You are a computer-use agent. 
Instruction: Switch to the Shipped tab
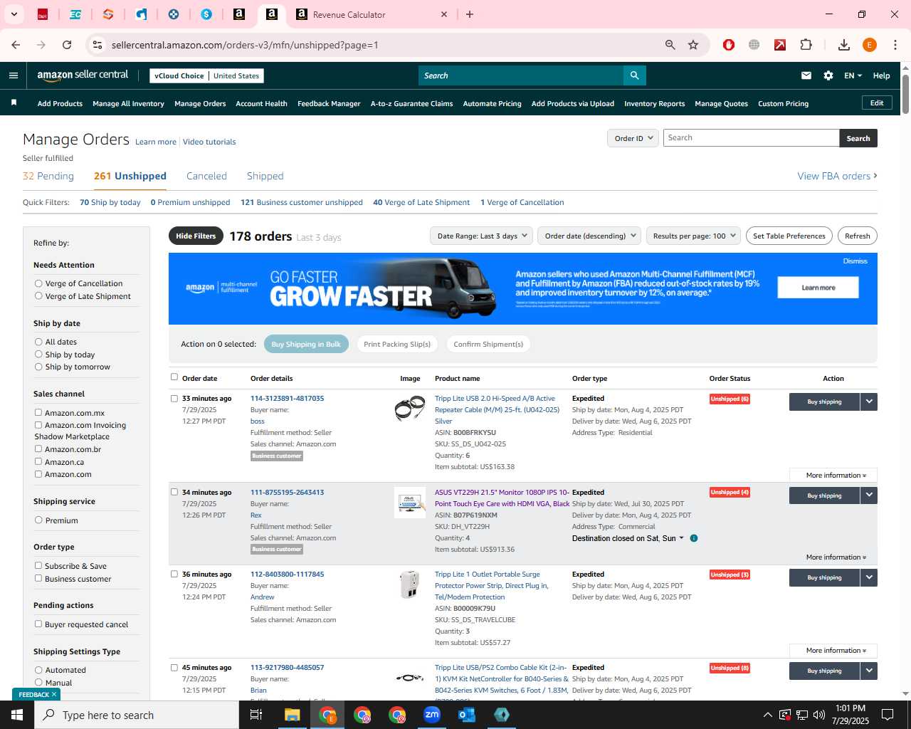265,176
